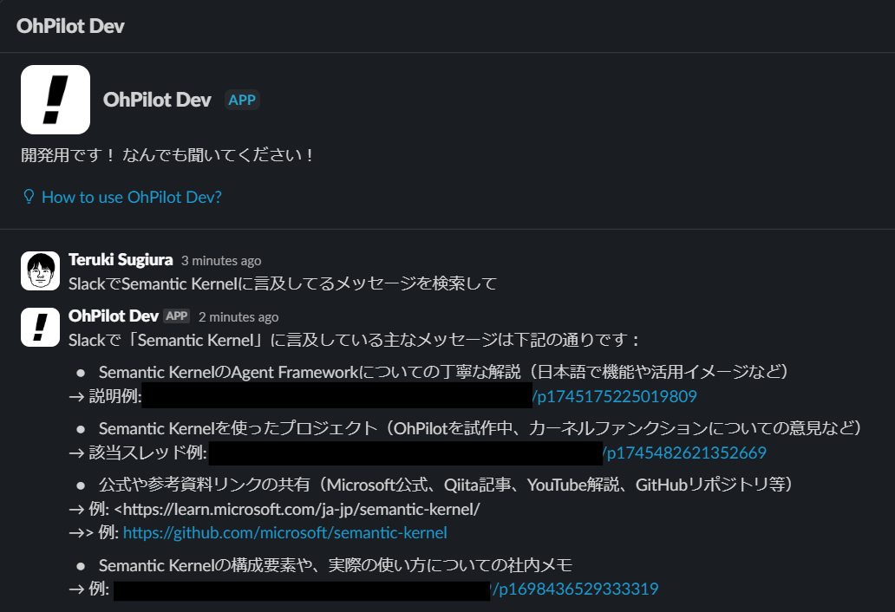Screen dimensions: 895x612
Task: Click the large OhPilot Dev app avatar
Action: click(x=56, y=100)
